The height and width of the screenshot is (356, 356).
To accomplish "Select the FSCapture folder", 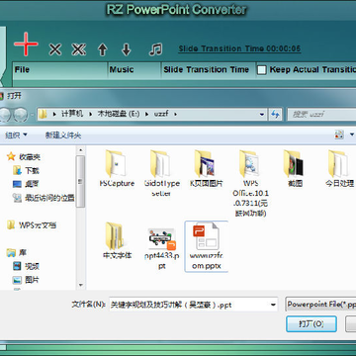I will tap(117, 168).
